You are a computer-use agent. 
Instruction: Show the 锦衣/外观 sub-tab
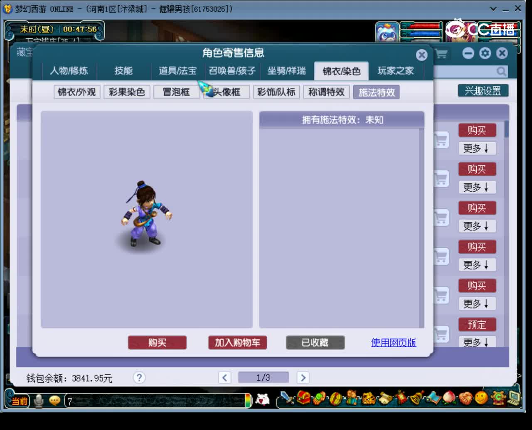(77, 92)
